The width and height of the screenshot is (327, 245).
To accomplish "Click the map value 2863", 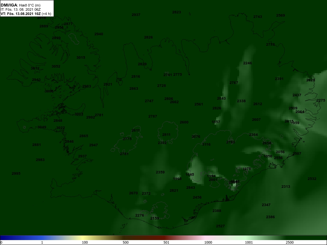I will [x=134, y=89].
